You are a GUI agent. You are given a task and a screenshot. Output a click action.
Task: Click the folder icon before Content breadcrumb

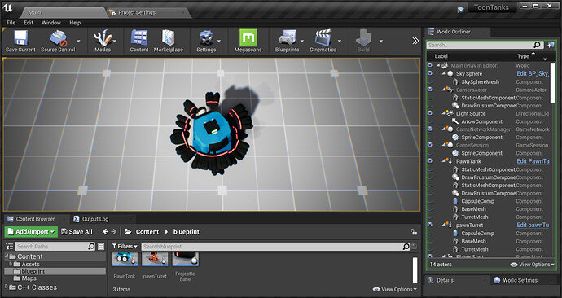point(128,232)
